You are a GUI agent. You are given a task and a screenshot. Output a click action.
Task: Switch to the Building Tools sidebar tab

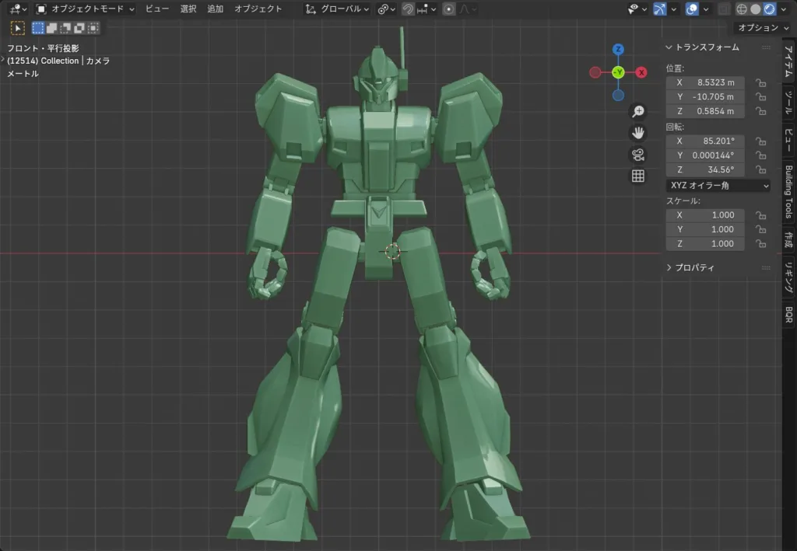[x=788, y=191]
